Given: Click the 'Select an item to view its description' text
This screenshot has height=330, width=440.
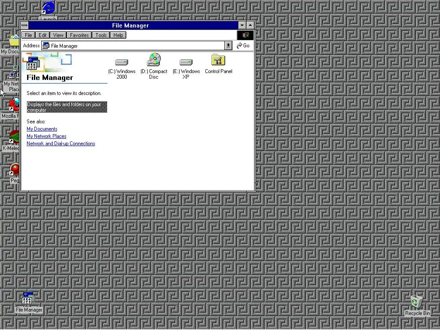Looking at the screenshot, I should 64,93.
